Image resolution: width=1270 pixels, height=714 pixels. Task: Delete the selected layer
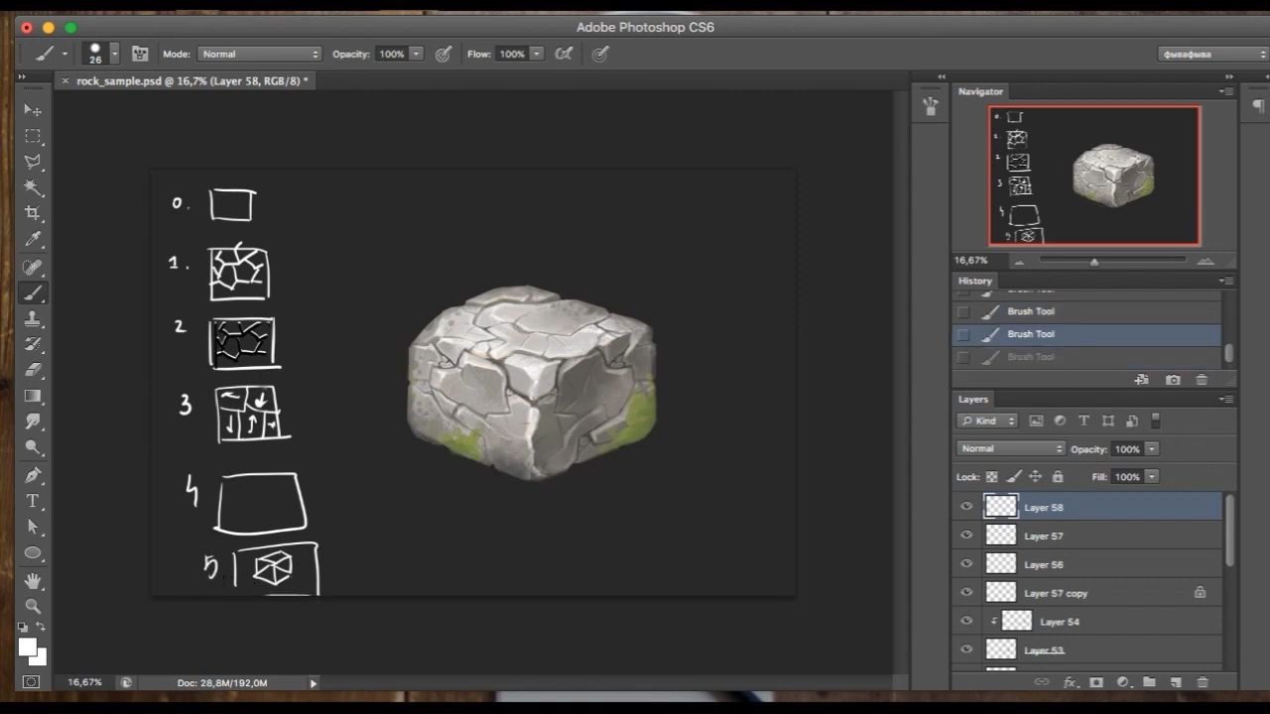(1203, 682)
